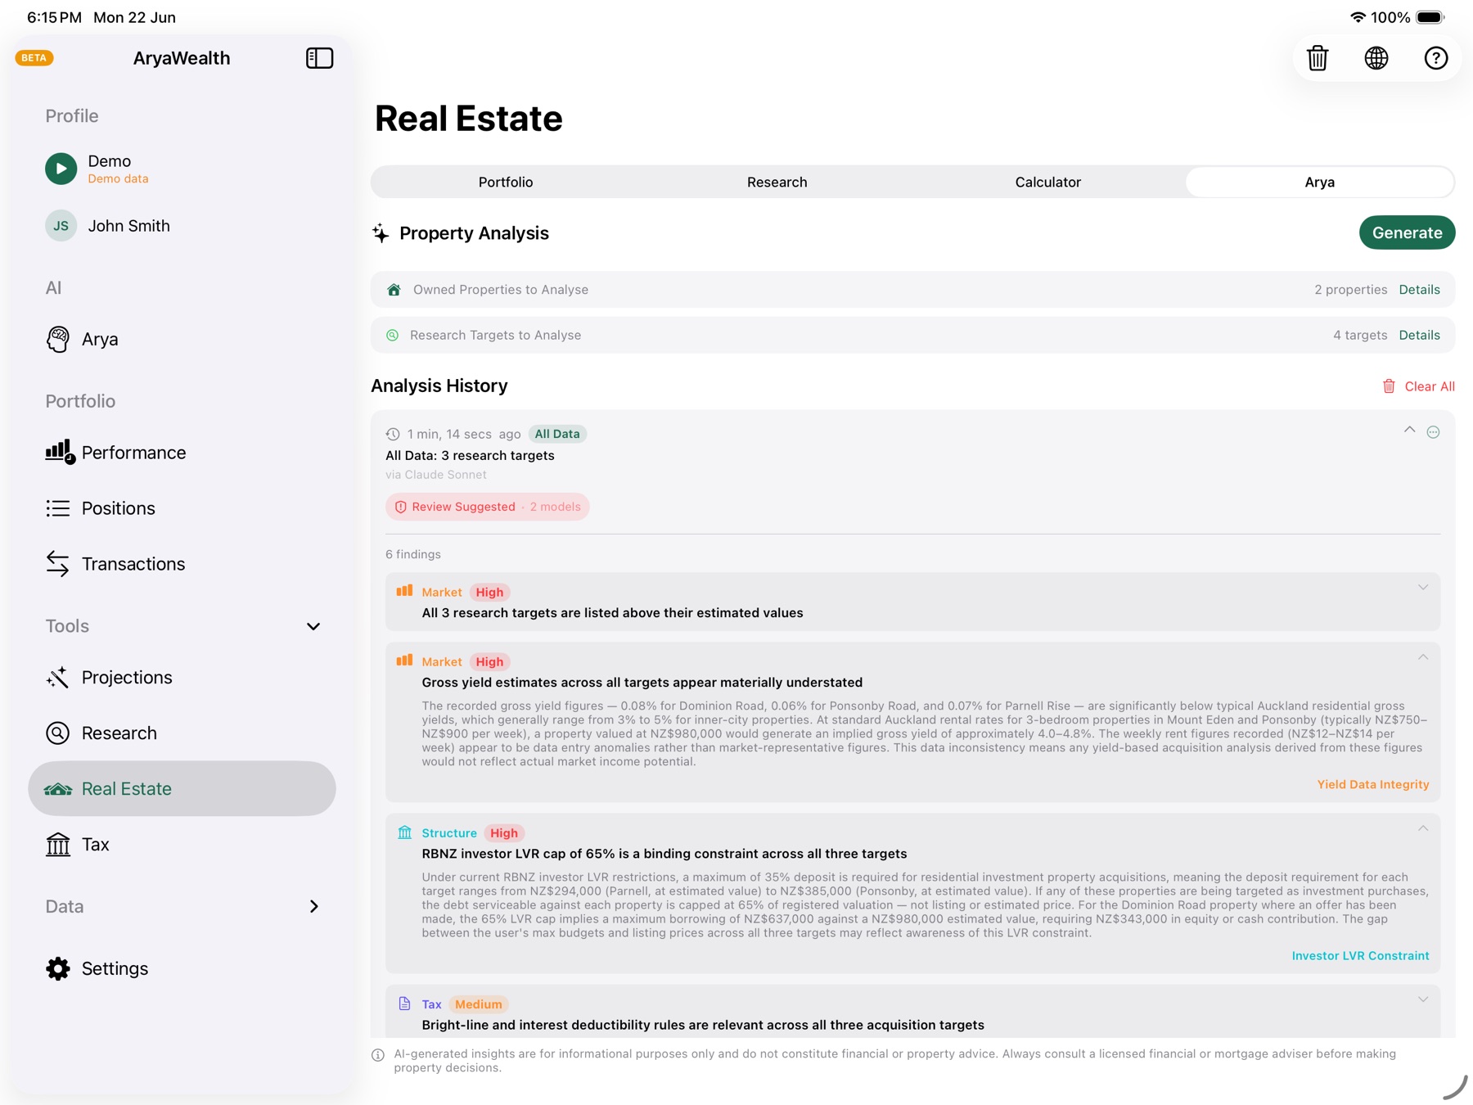Open the Transactions arrows icon
This screenshot has width=1473, height=1105.
(57, 564)
